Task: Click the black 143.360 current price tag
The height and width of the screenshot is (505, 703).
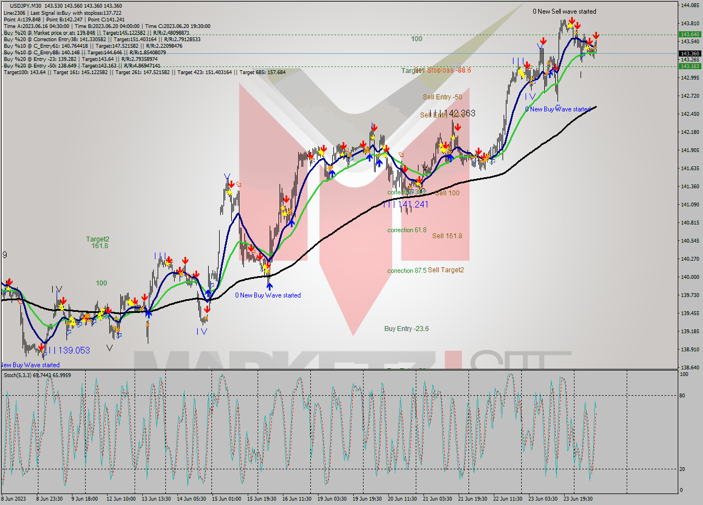Action: pos(690,53)
